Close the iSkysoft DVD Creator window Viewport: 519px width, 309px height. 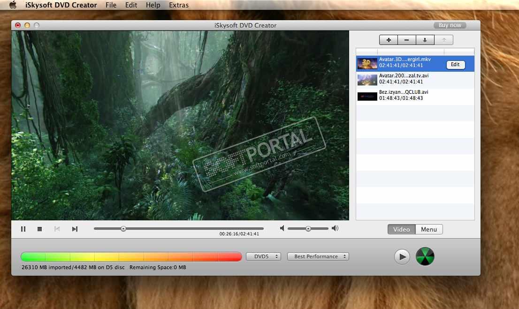(x=18, y=25)
